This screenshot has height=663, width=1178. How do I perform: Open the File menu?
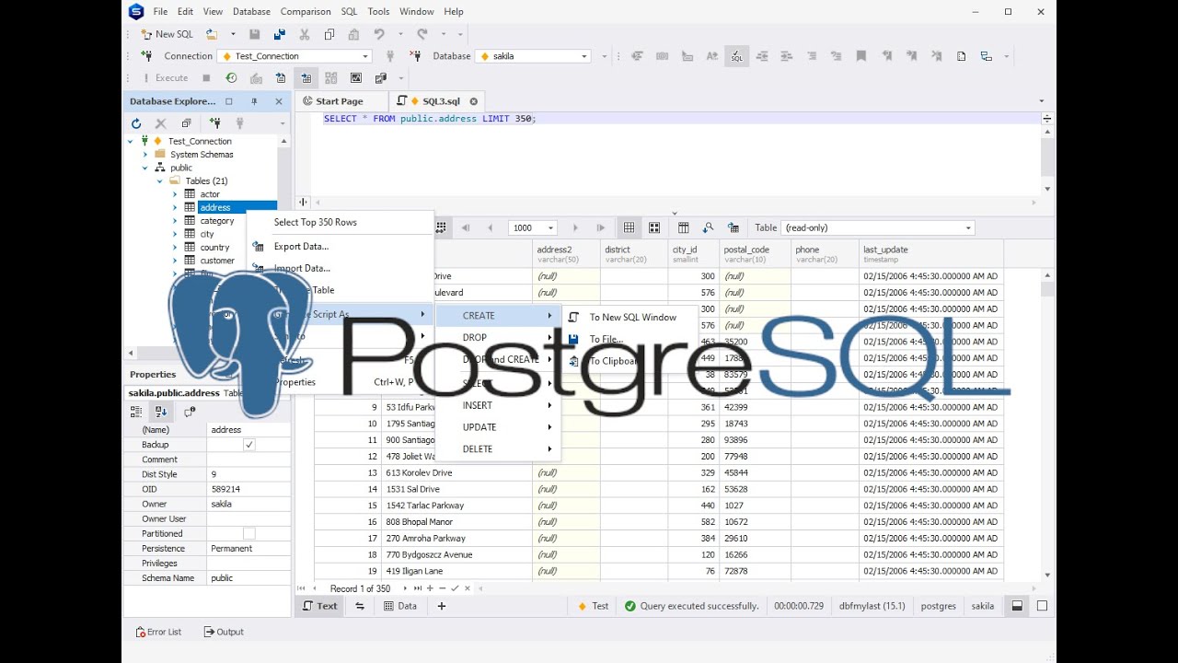pos(160,11)
